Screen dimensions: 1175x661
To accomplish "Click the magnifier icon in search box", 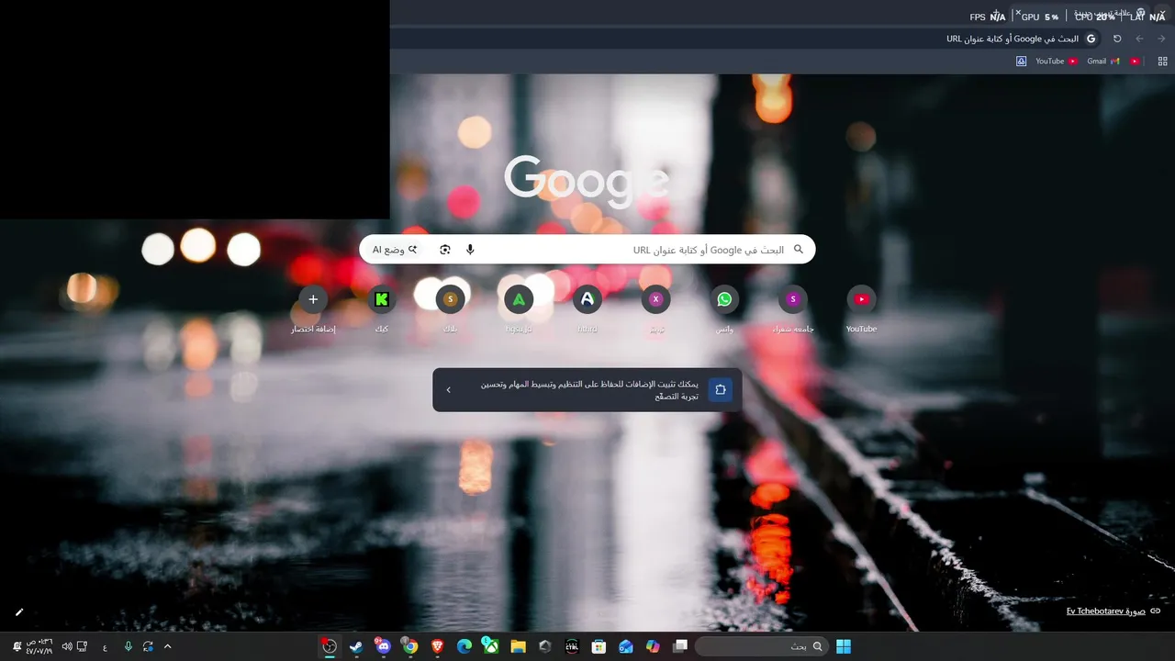I will tap(799, 250).
